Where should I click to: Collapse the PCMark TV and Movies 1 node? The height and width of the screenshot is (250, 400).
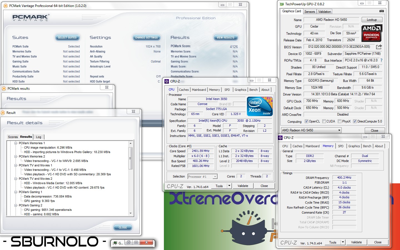16,166
